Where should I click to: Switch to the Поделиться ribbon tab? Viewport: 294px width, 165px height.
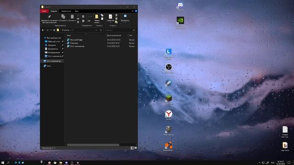point(66,11)
